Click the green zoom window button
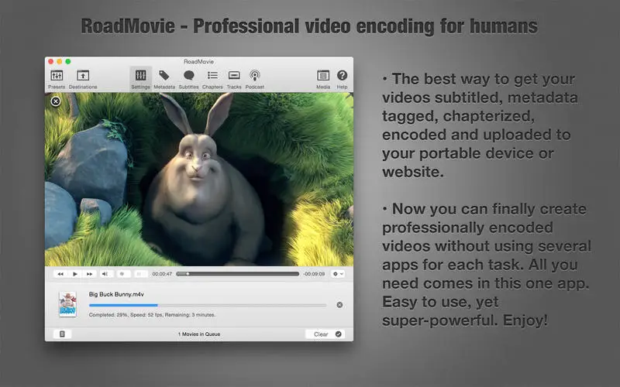This screenshot has height=387, width=620. coord(68,62)
